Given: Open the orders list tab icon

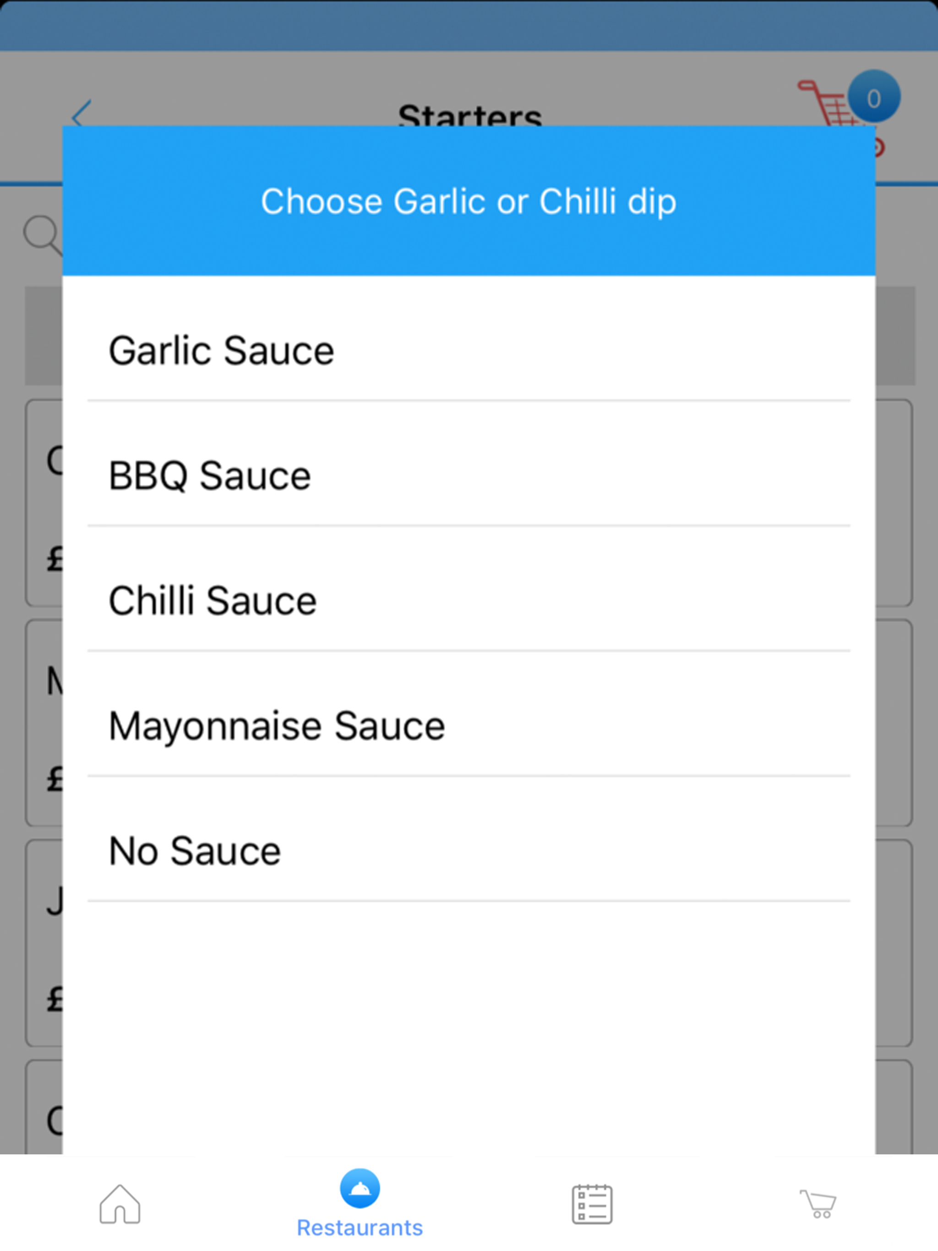Looking at the screenshot, I should click(592, 1204).
